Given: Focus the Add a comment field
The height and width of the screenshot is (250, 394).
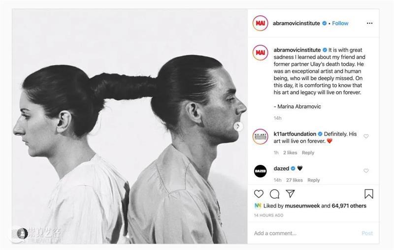Looking at the screenshot, I should tap(306, 233).
